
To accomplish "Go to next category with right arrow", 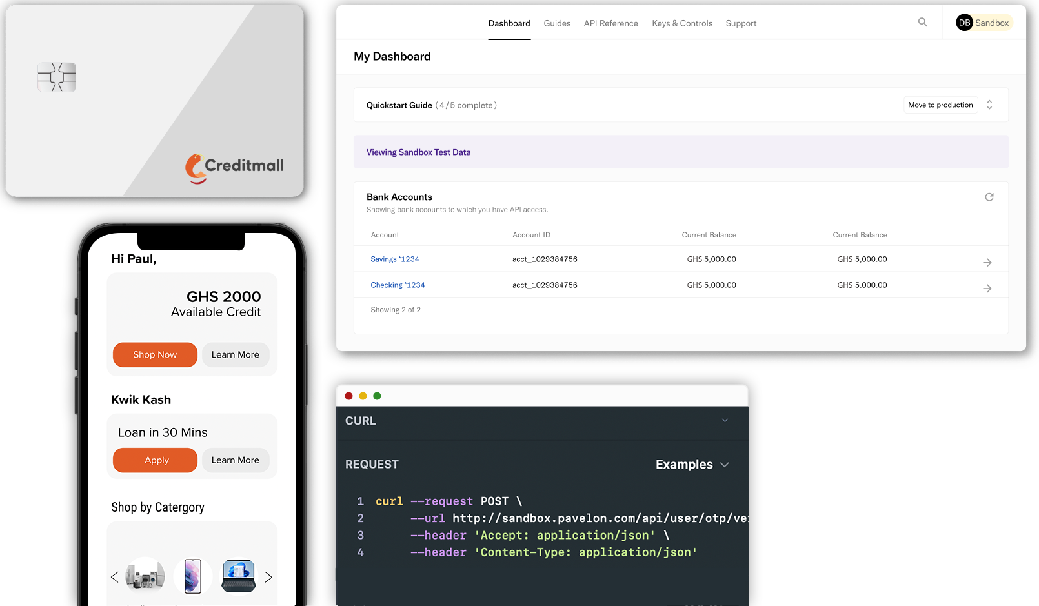I will click(x=268, y=577).
